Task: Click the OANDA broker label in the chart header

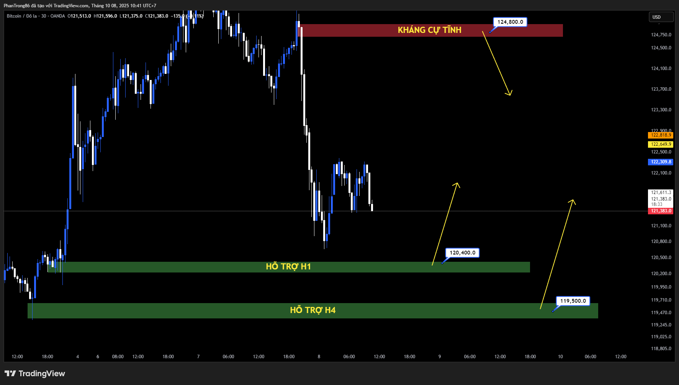Action: 57,16
